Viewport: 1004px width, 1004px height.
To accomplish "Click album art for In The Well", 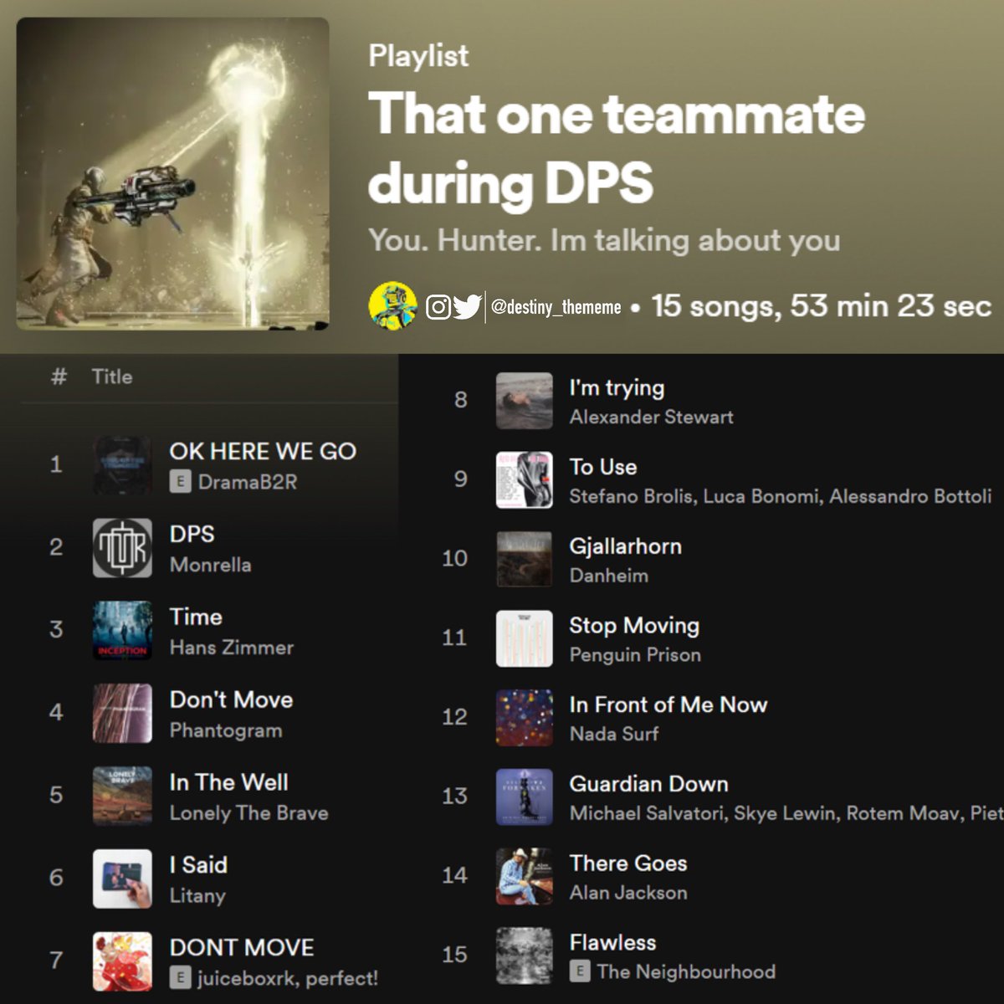I will pyautogui.click(x=122, y=796).
